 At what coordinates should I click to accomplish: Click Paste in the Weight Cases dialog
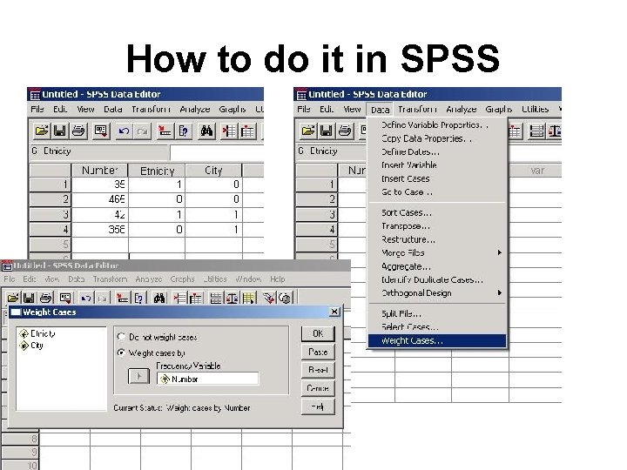tap(318, 352)
